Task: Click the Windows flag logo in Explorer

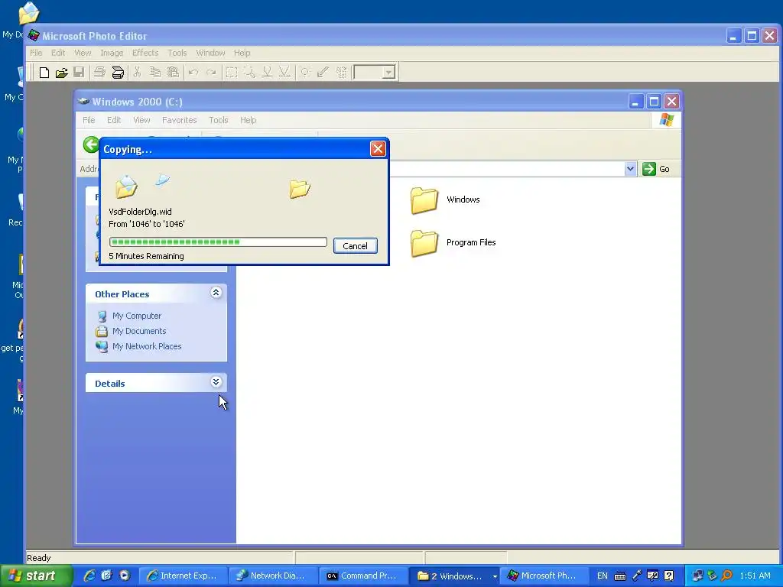Action: click(667, 120)
